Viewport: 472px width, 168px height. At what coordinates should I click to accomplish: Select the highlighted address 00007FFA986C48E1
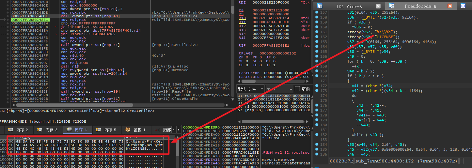click(x=30, y=20)
